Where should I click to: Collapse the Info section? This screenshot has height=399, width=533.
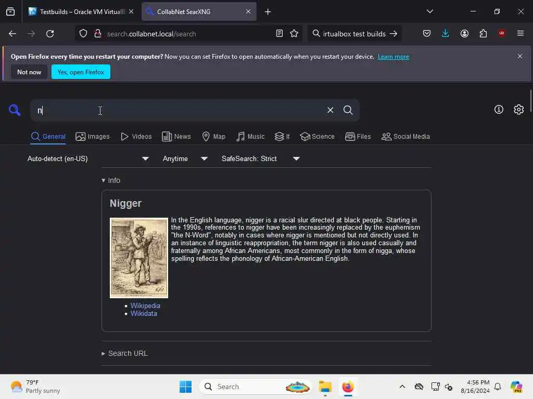pyautogui.click(x=111, y=180)
